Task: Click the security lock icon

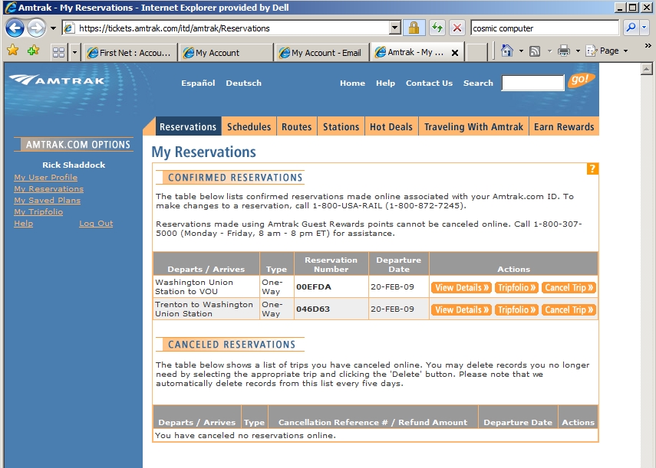Action: click(x=414, y=28)
